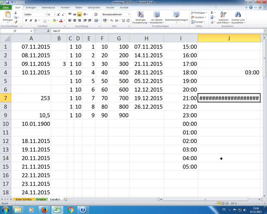Click the Bold (F) formatting icon
Image resolution: width=267 pixels, height=214 pixels.
pos(26,20)
